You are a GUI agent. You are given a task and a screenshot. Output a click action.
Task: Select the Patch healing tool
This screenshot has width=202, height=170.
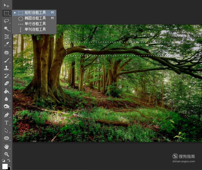(6, 53)
